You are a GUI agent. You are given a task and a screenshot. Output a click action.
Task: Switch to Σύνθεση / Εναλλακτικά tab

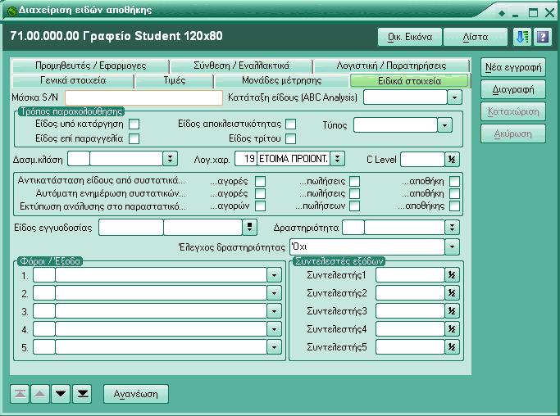pyautogui.click(x=241, y=66)
